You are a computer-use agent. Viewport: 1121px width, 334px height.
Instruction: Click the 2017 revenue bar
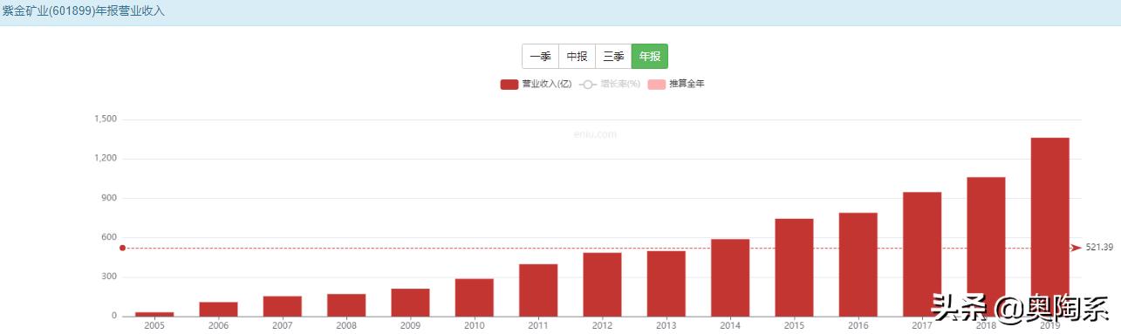click(922, 254)
